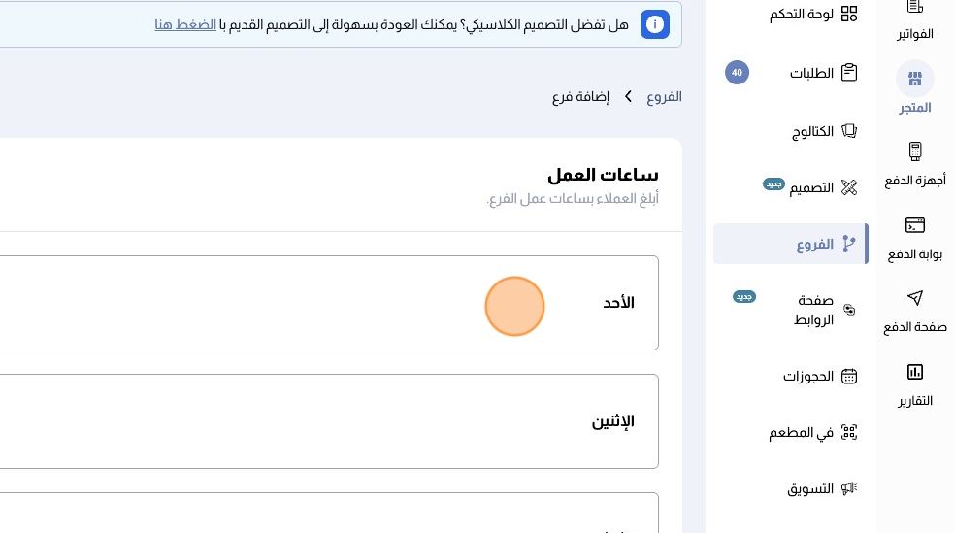This screenshot has height=533, width=954.
Task: Open the التسويق marketing megaphone item
Action: [811, 488]
